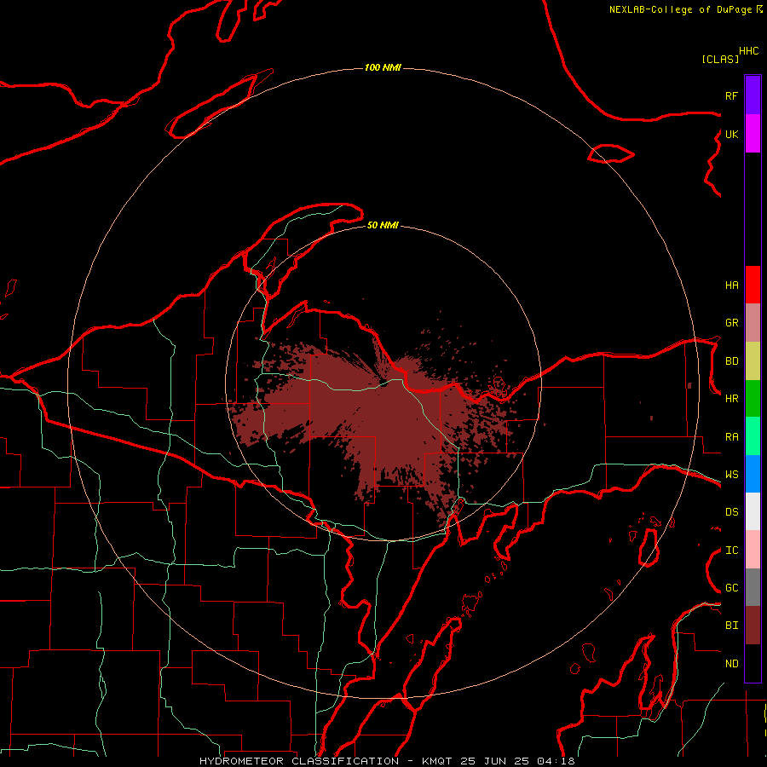
Task: Click the HYDROMETEOR CLASSIFICATION title text
Action: 299,761
